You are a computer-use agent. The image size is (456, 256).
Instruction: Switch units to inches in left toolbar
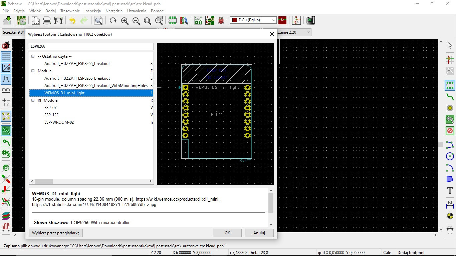6,79
